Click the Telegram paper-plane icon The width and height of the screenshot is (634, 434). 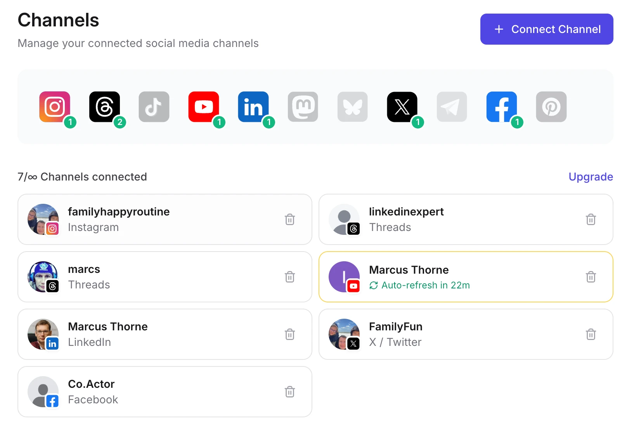tap(452, 107)
